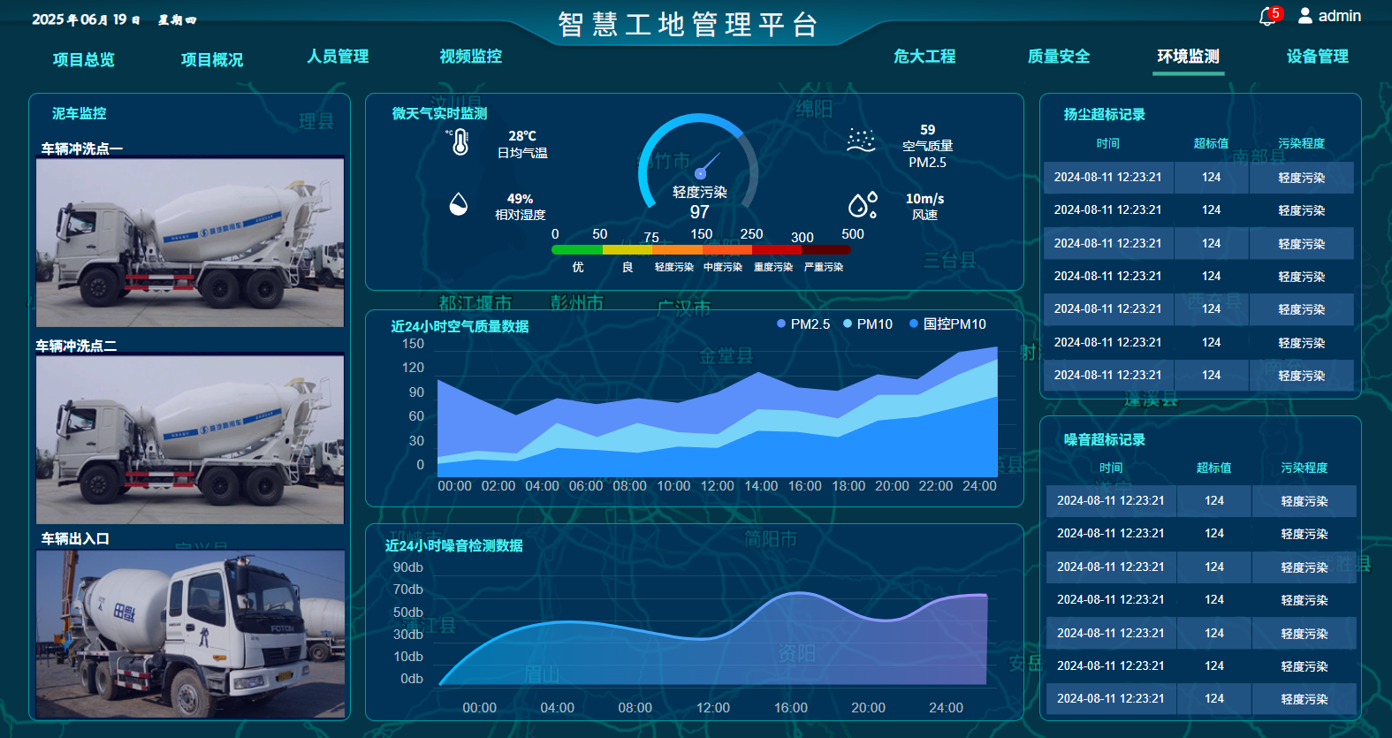
Task: Go to the 质量安全 tab
Action: click(1058, 57)
